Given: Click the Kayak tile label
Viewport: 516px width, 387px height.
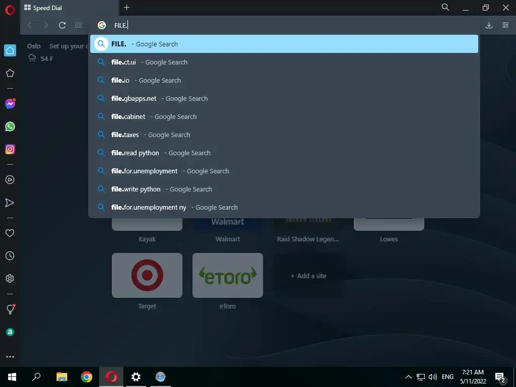Looking at the screenshot, I should (147, 239).
